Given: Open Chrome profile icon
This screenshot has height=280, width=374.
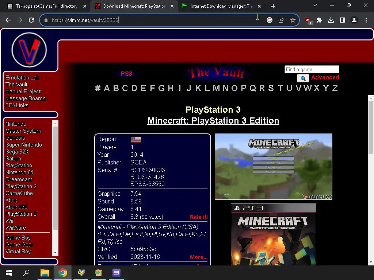Looking at the screenshot, I should (354, 20).
